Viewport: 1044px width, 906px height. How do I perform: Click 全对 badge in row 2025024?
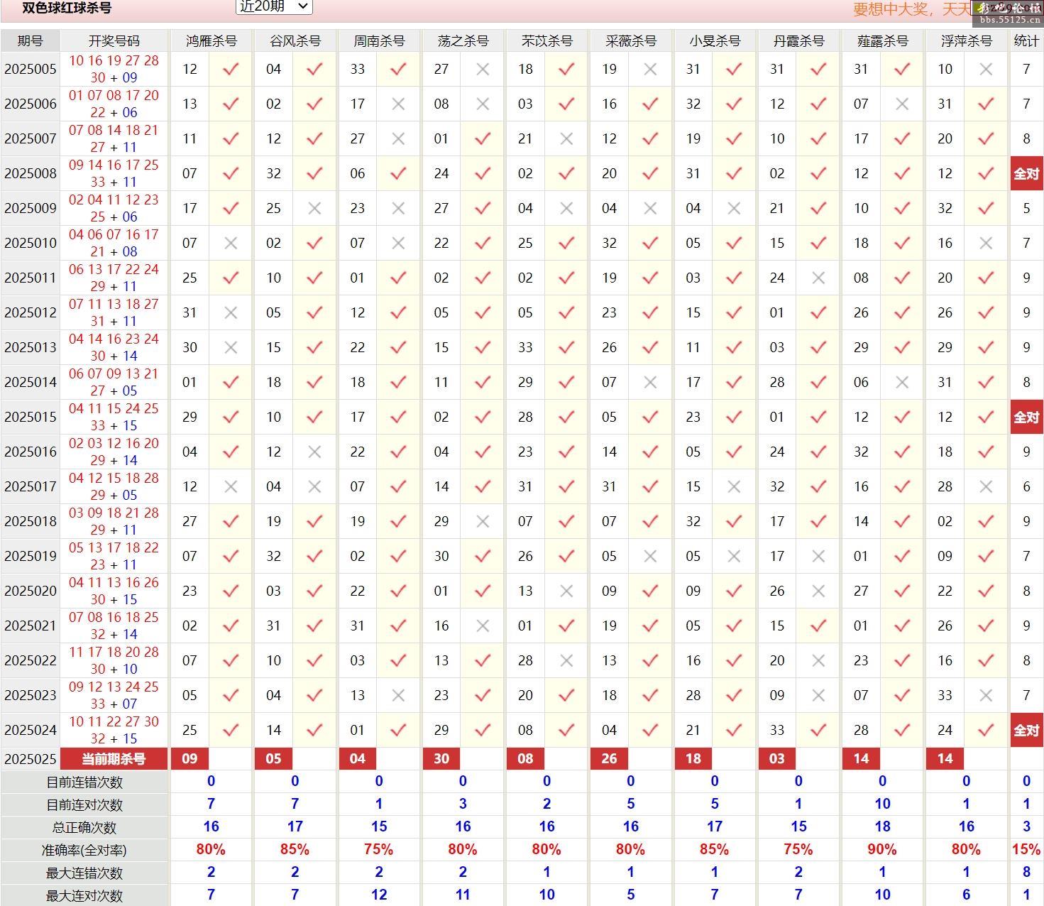(x=1026, y=730)
